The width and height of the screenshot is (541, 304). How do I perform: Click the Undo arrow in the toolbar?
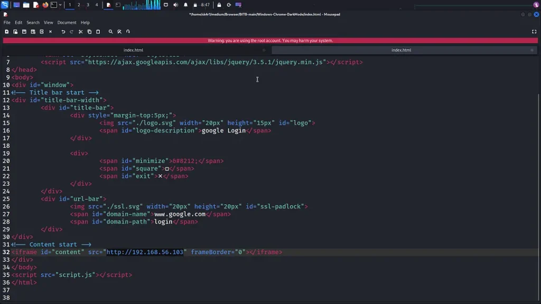63,32
